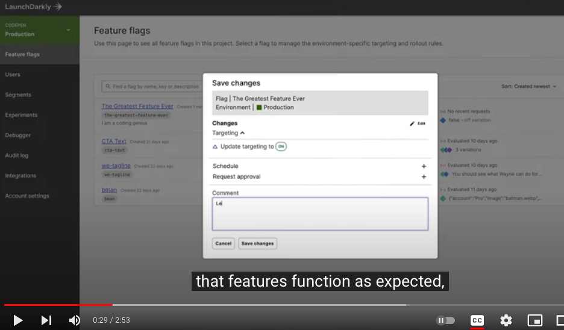Cancel the save changes dialog
Screen dimensions: 564x330
tap(224, 243)
